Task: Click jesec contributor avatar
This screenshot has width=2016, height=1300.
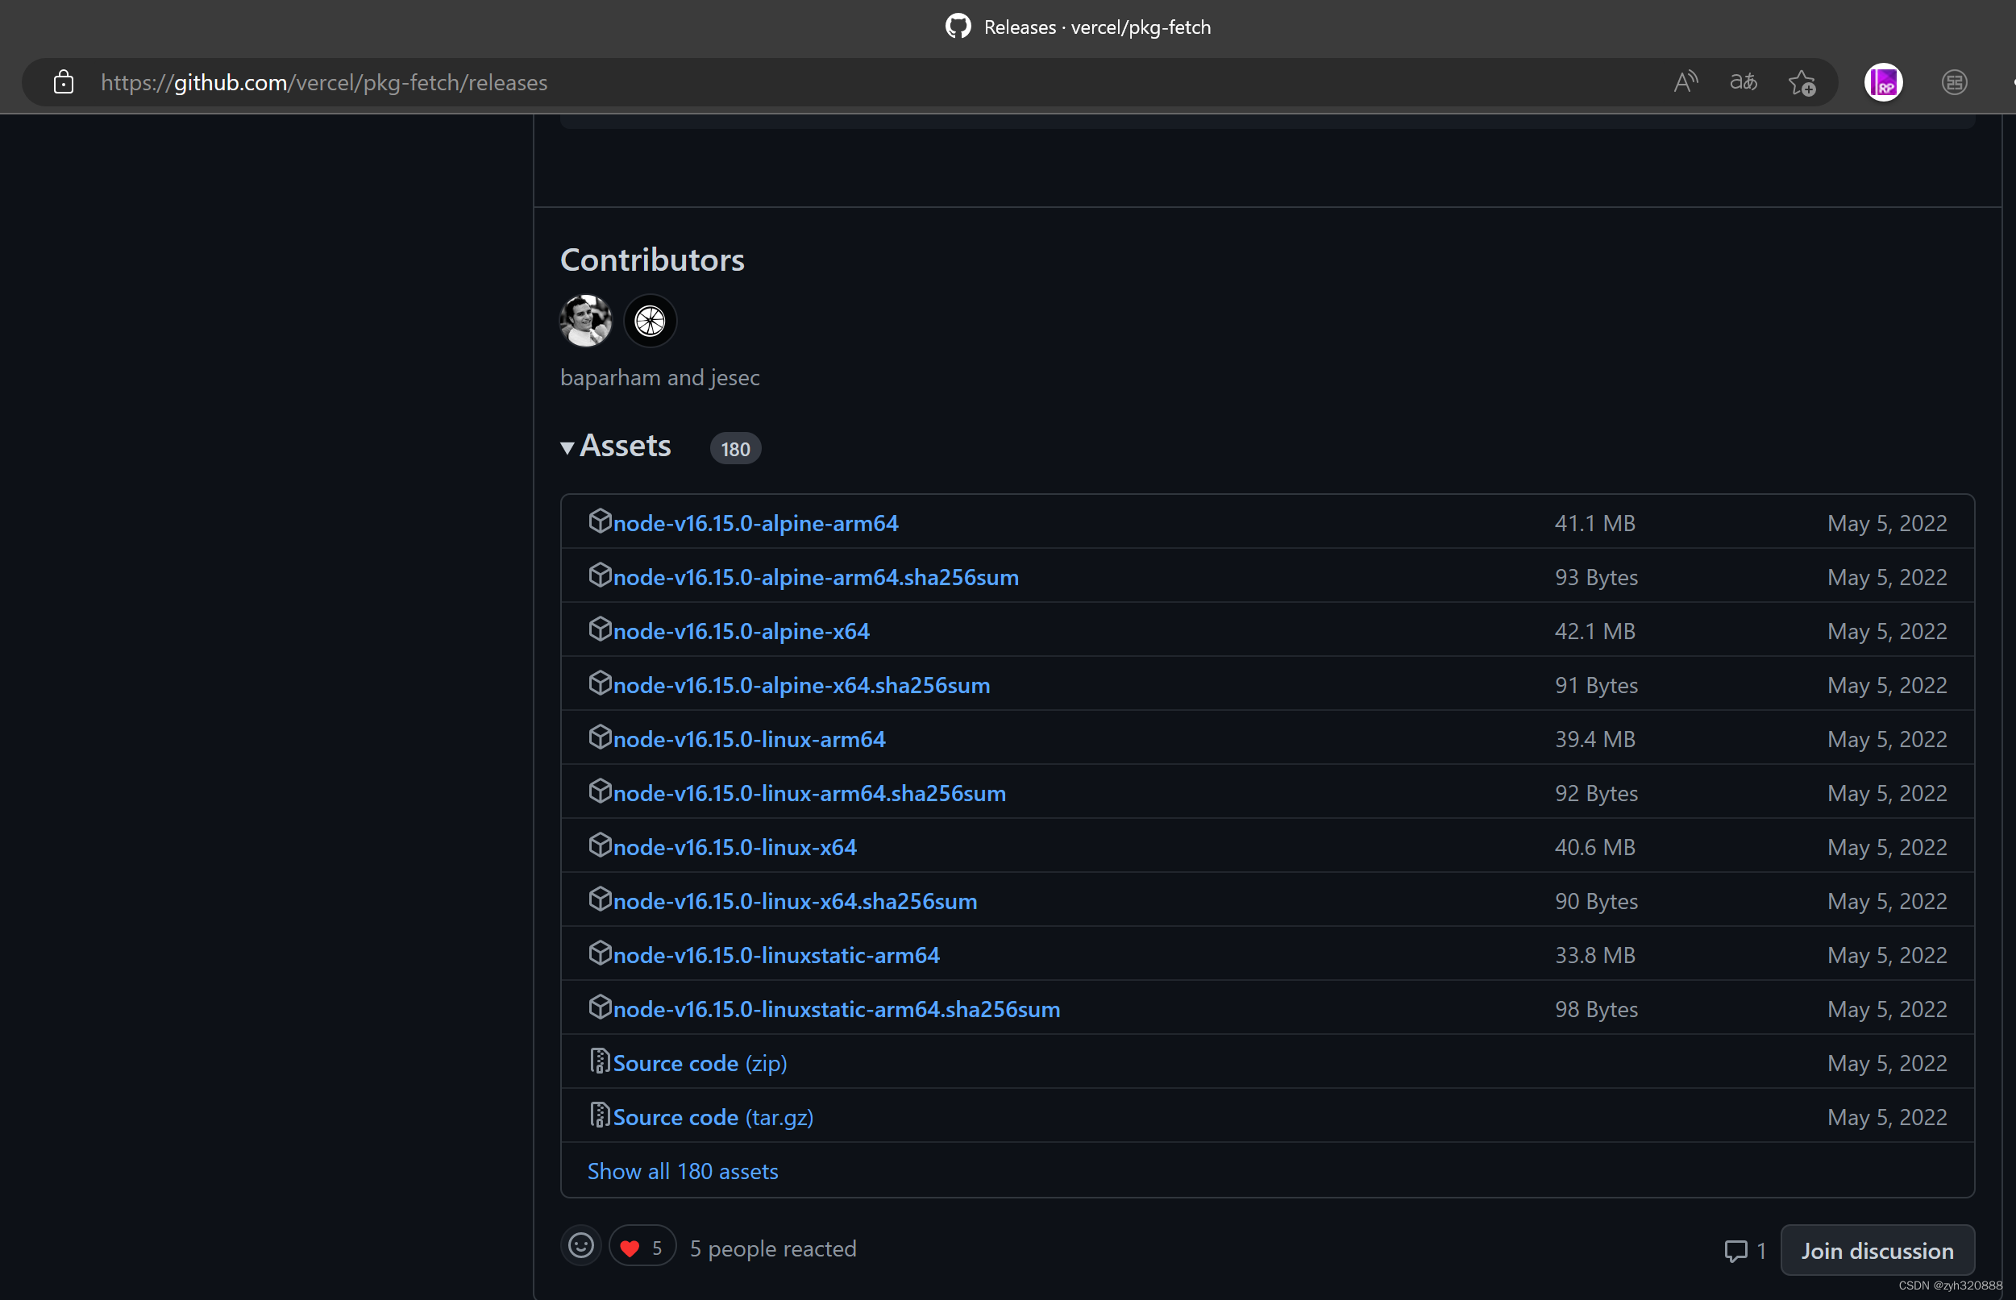Action: point(650,321)
